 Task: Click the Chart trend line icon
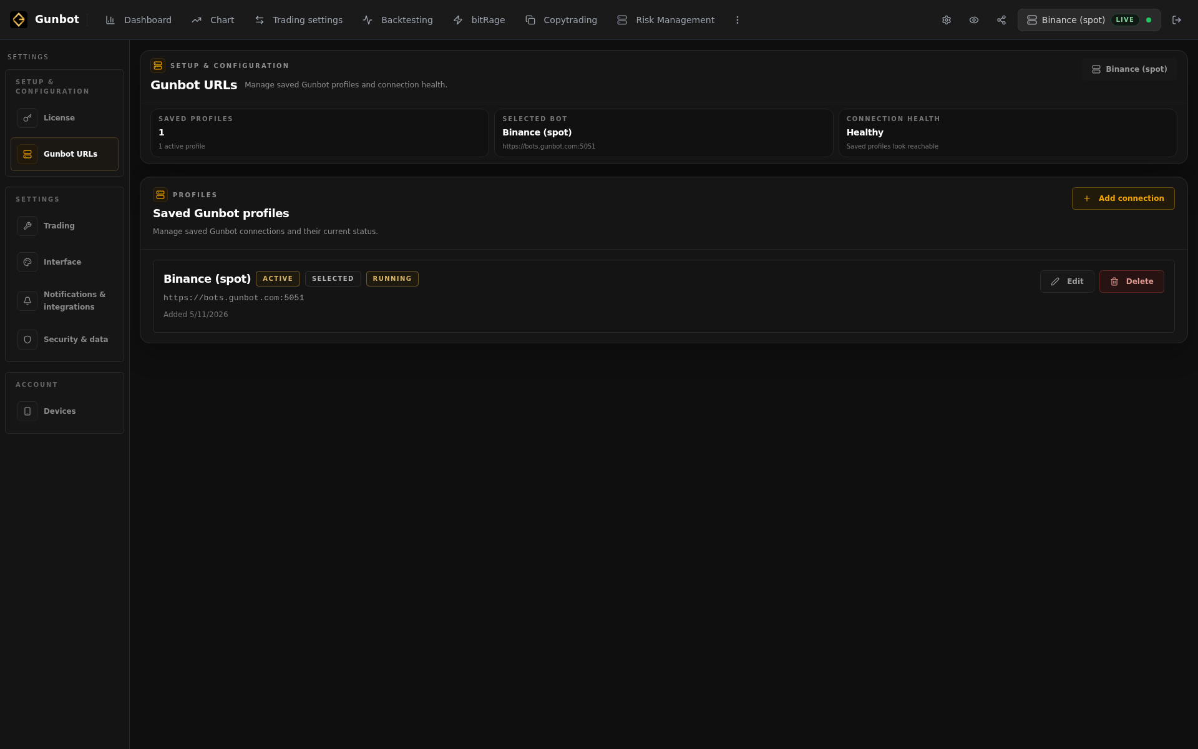point(197,20)
